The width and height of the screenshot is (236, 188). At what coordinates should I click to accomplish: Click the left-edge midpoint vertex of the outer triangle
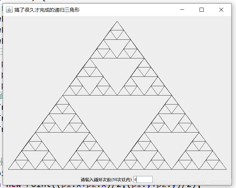tap(63, 96)
